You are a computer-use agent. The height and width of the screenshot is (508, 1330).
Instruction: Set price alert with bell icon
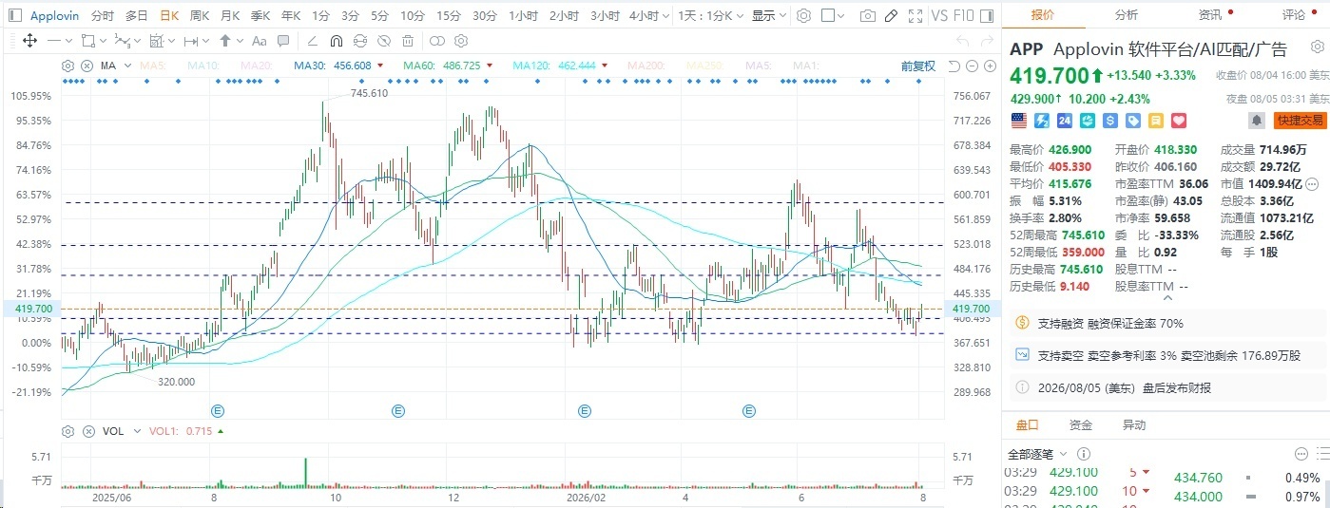pyautogui.click(x=1256, y=121)
